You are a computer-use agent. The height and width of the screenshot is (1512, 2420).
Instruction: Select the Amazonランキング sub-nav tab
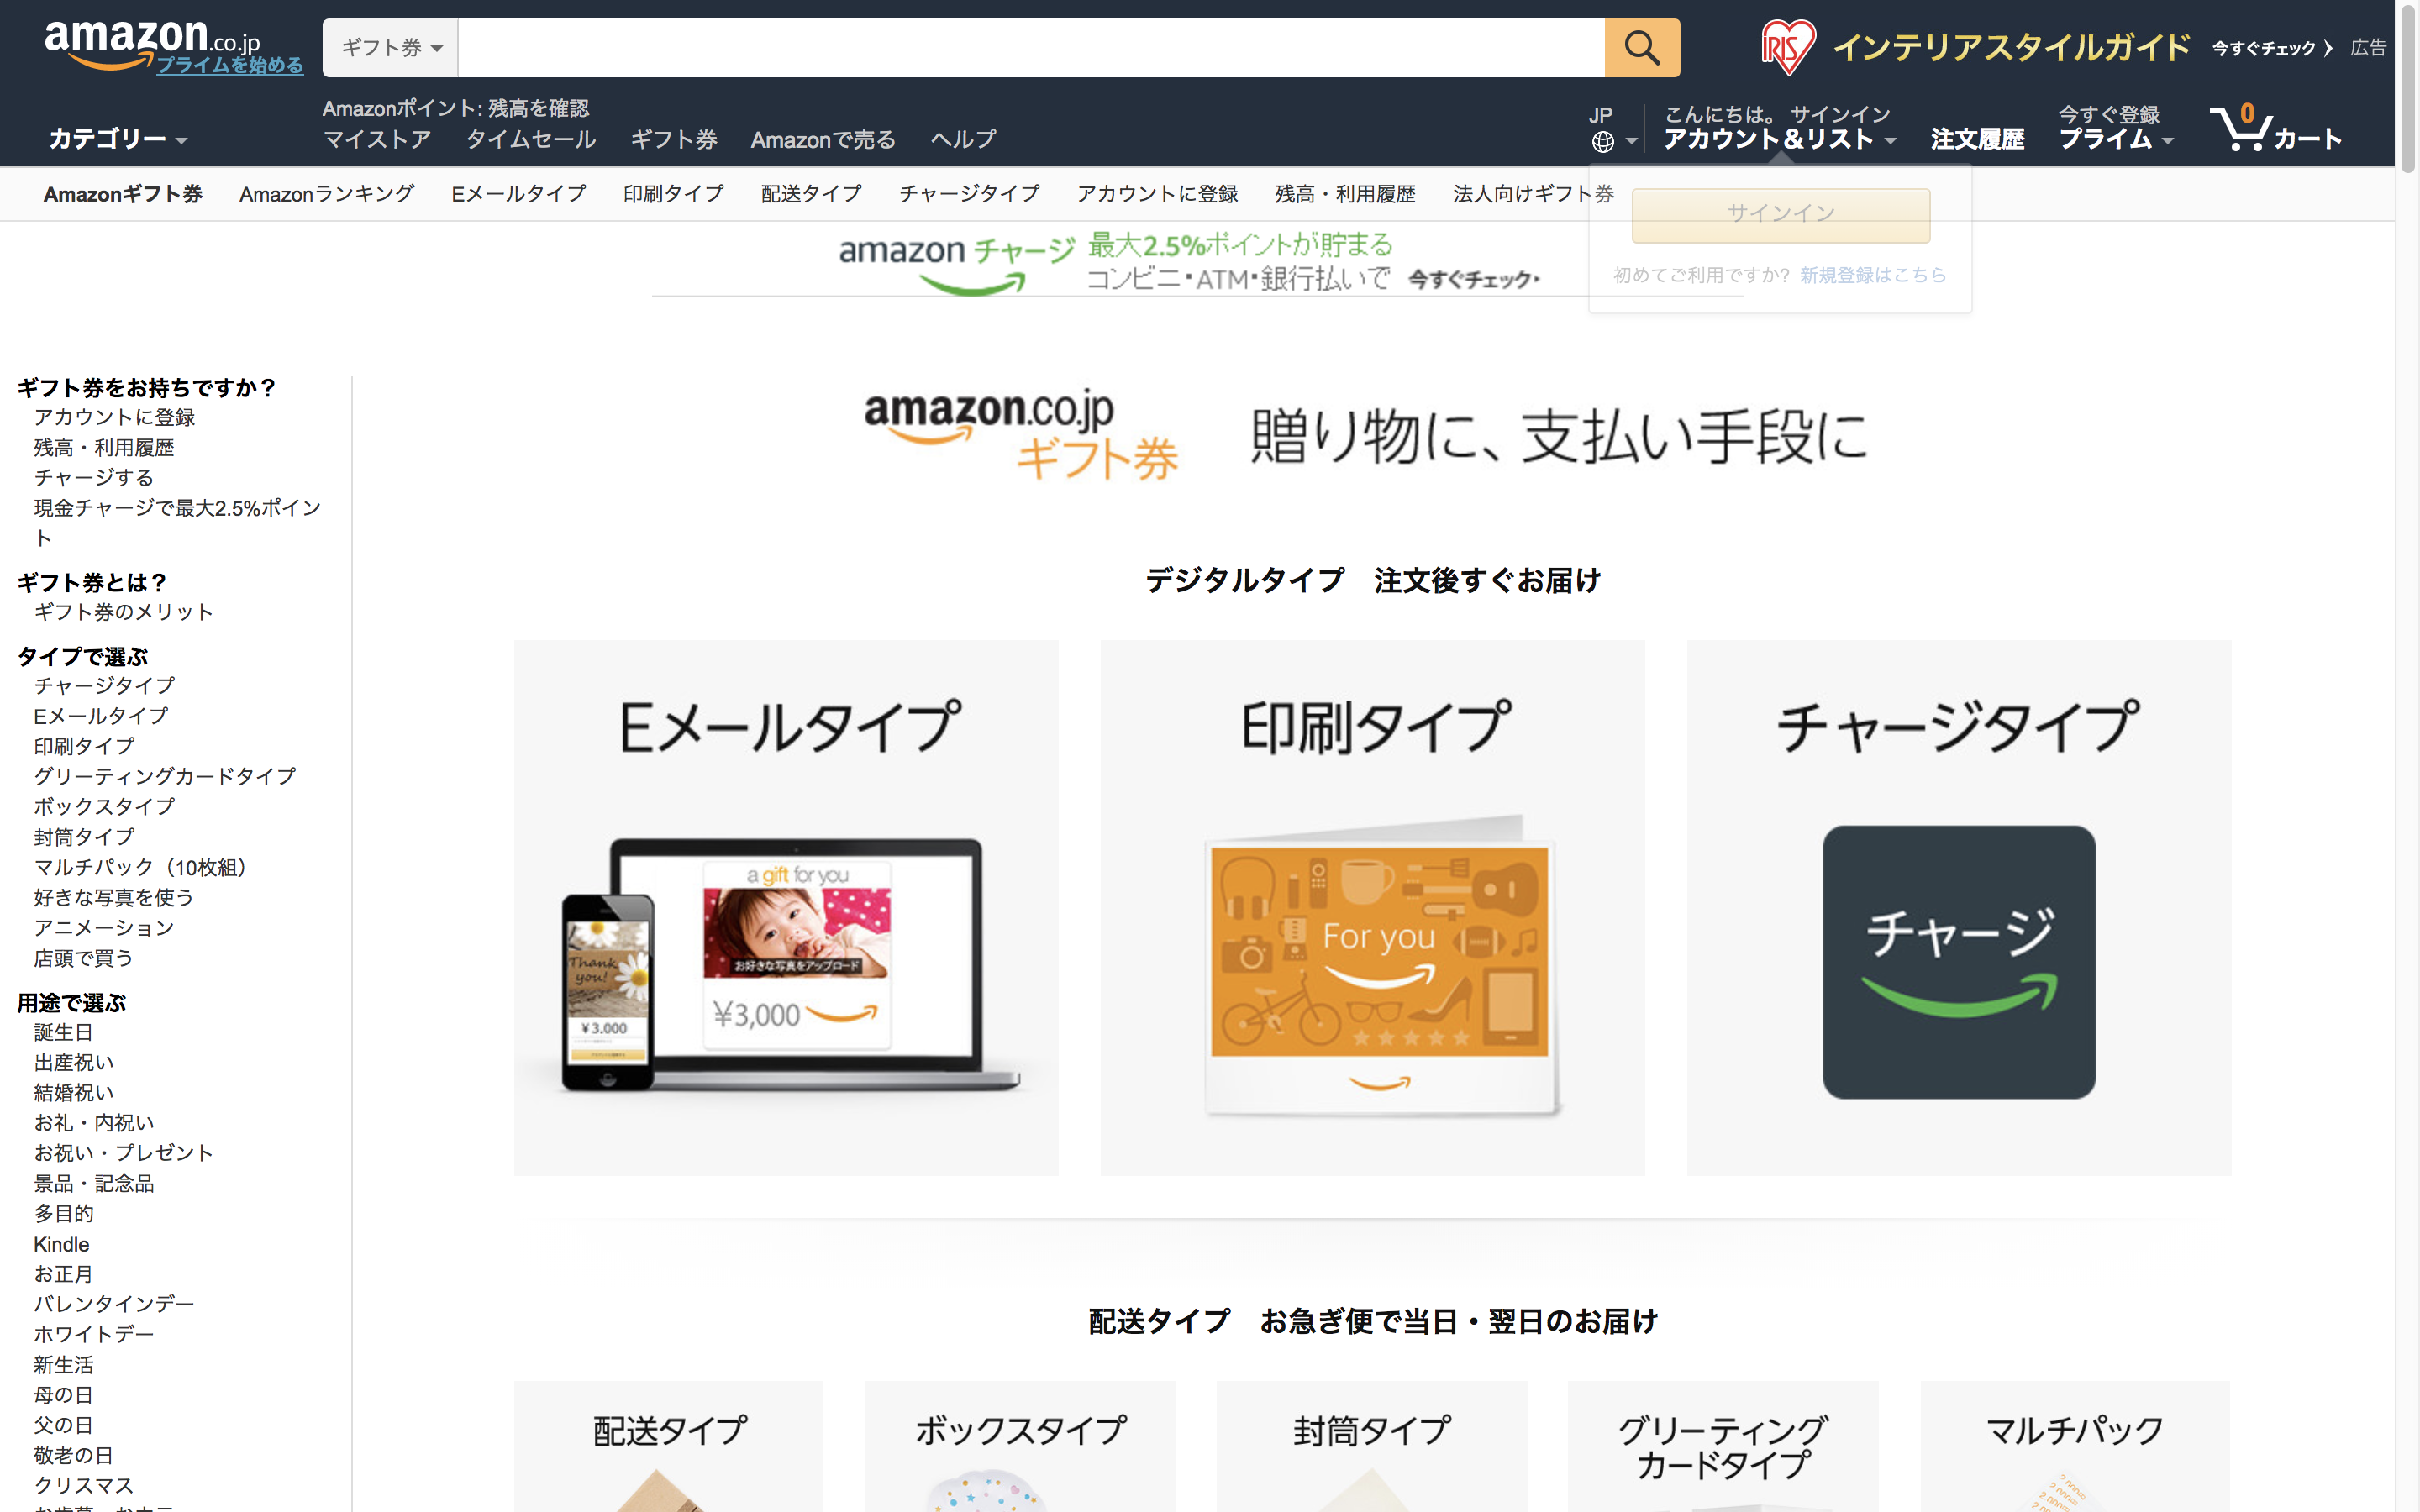pos(326,194)
